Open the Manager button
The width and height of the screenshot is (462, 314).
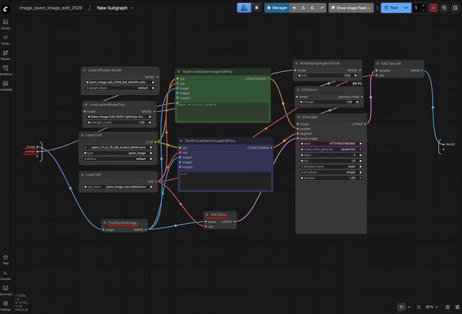[x=277, y=8]
